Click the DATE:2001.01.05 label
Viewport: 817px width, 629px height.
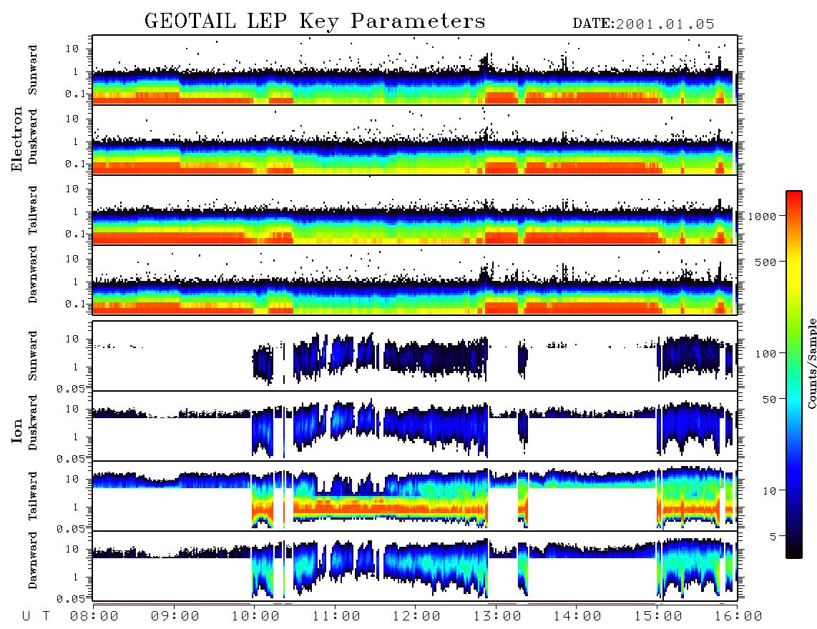(x=643, y=24)
